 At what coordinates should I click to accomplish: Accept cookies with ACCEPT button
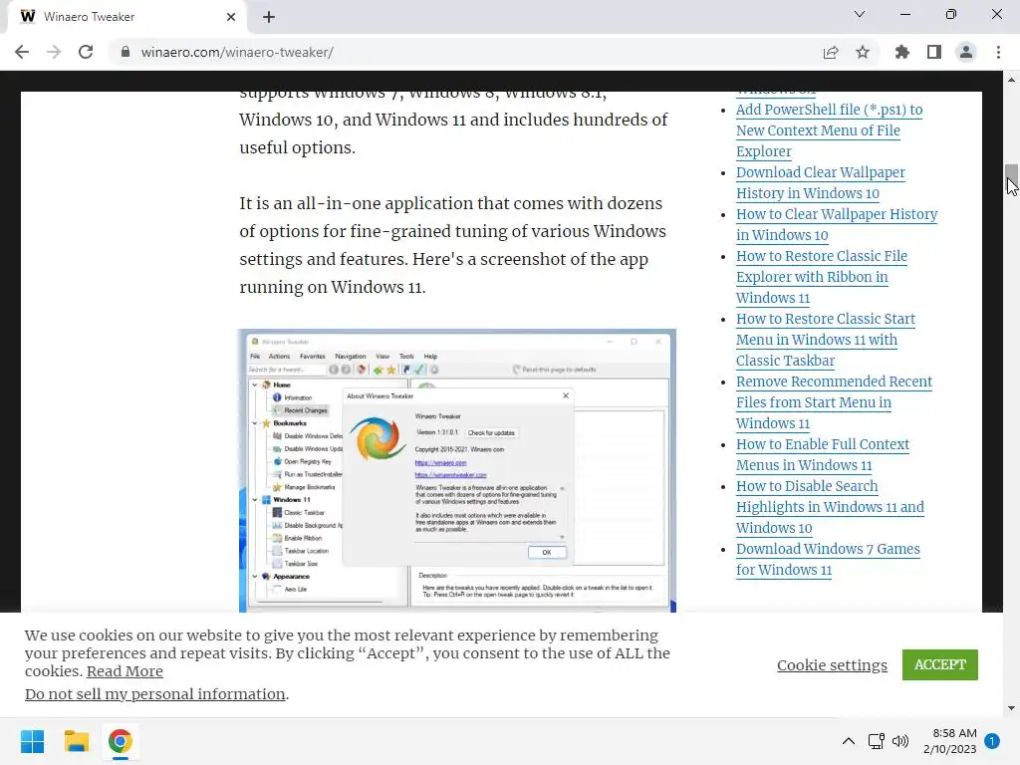click(x=940, y=664)
